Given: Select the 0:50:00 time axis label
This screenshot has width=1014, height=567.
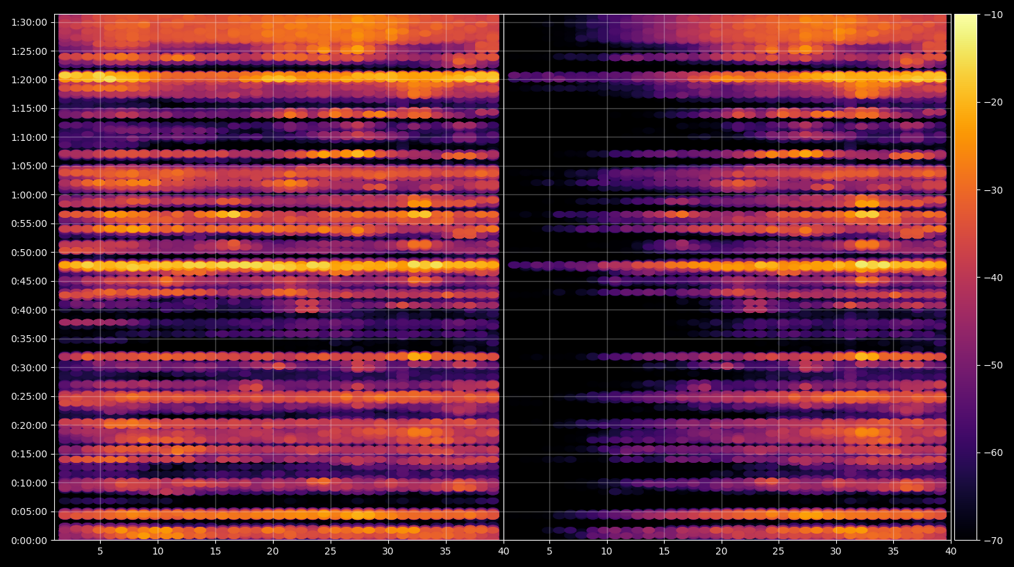Looking at the screenshot, I should [29, 253].
